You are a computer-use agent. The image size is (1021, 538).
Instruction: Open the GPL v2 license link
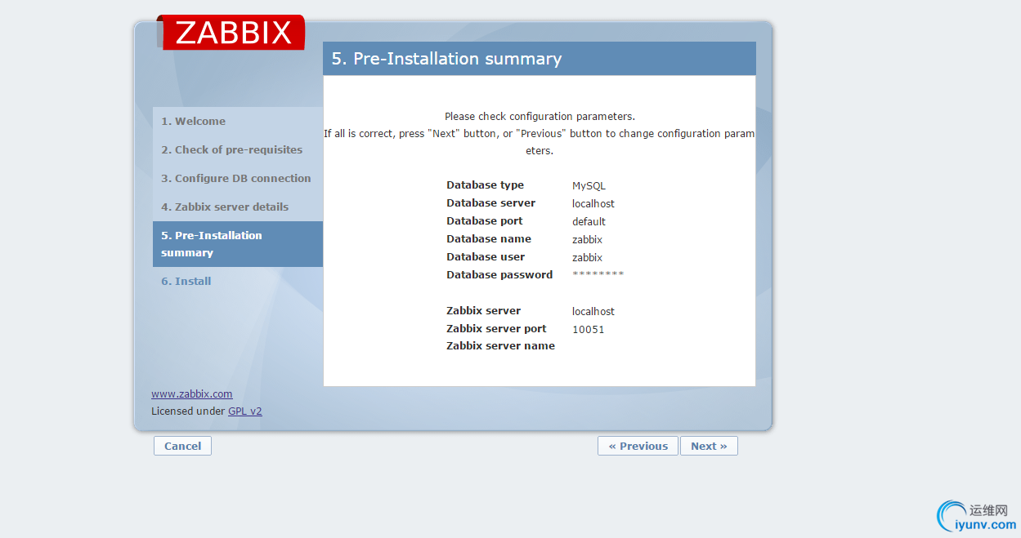click(x=245, y=411)
